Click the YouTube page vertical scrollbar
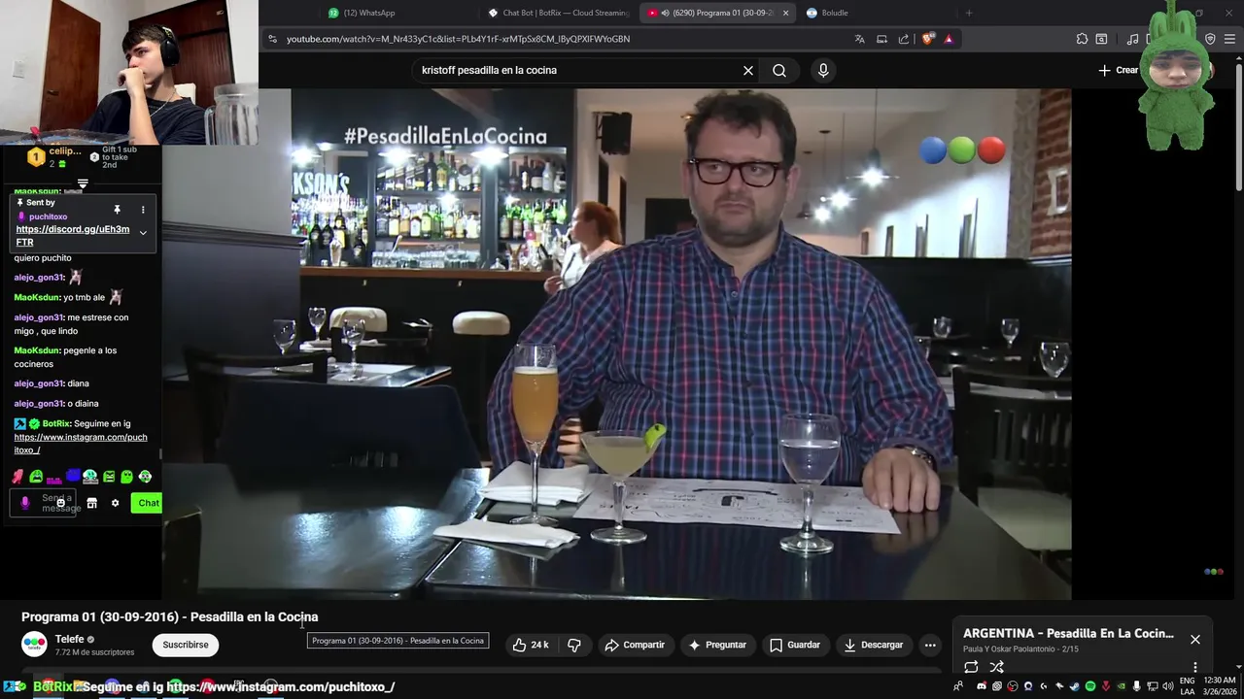The image size is (1244, 699). pyautogui.click(x=1238, y=126)
